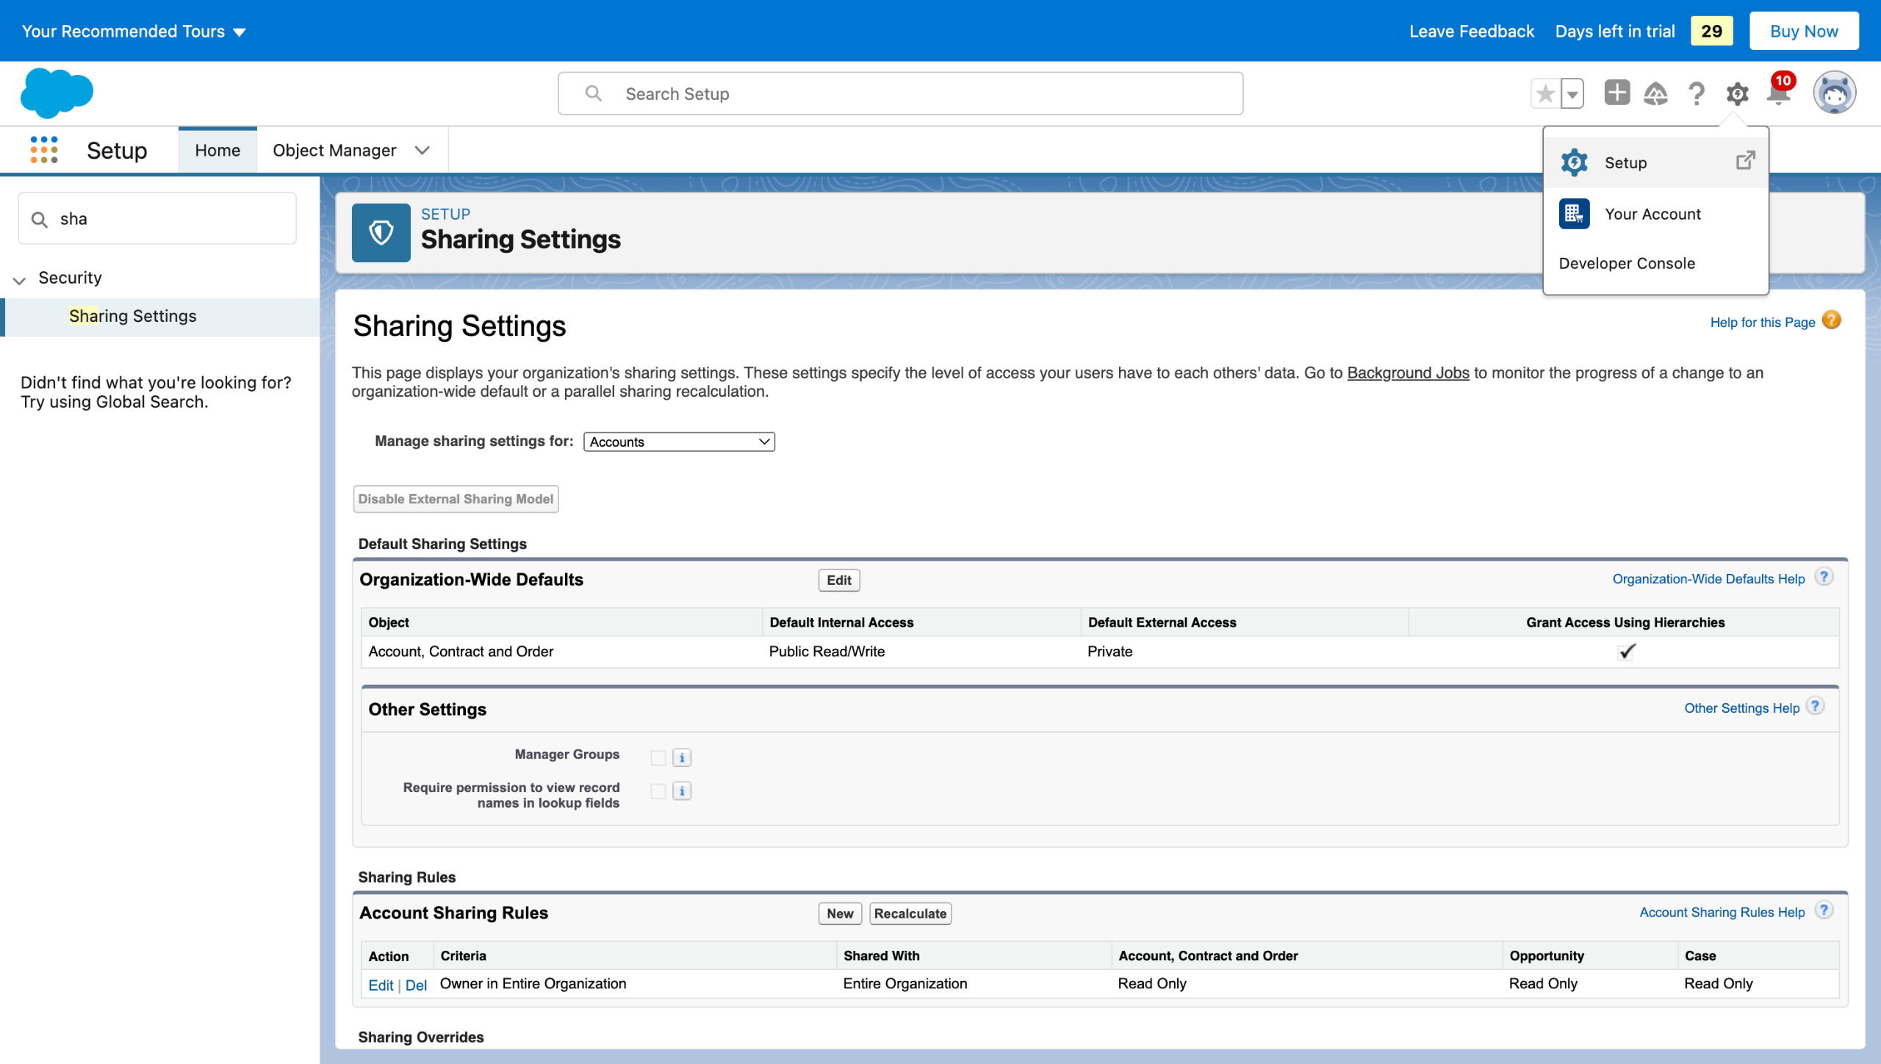Open the global actions plus icon

(1616, 93)
